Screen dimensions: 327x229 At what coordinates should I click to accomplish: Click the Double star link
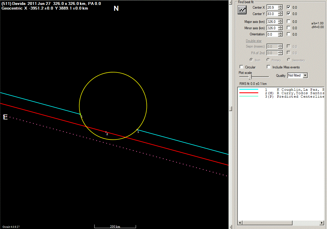click(x=254, y=41)
